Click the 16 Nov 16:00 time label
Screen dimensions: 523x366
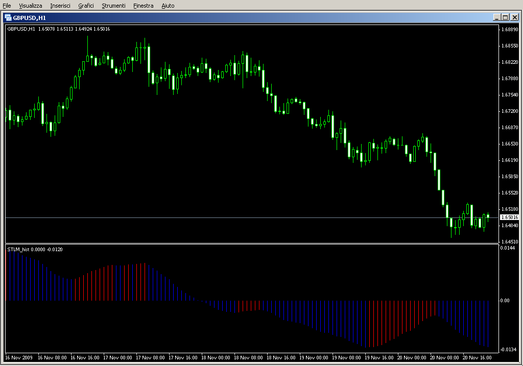pyautogui.click(x=85, y=358)
